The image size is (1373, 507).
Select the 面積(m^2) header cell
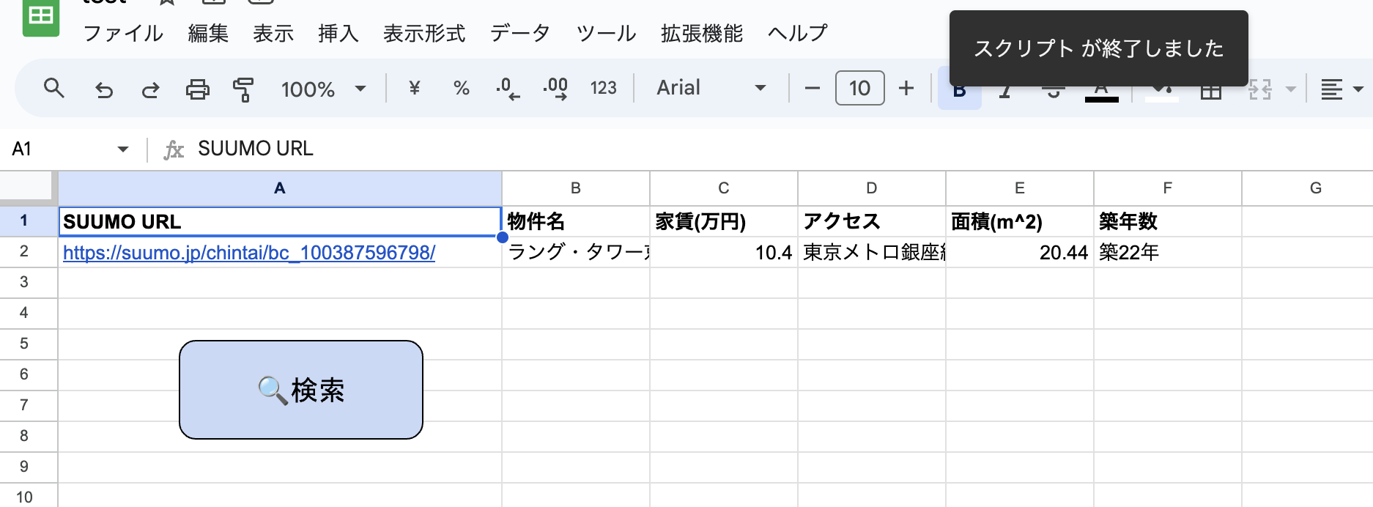[1020, 221]
